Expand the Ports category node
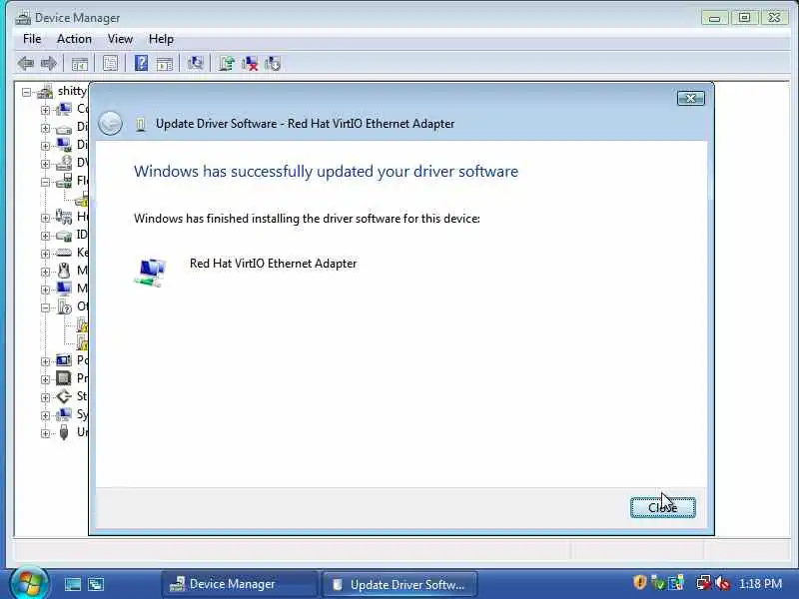The width and height of the screenshot is (799, 599). pyautogui.click(x=45, y=361)
